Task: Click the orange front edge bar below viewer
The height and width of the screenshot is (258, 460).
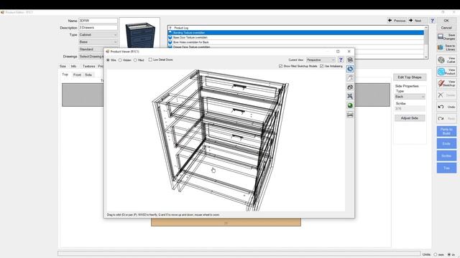Action: pyautogui.click(x=226, y=222)
